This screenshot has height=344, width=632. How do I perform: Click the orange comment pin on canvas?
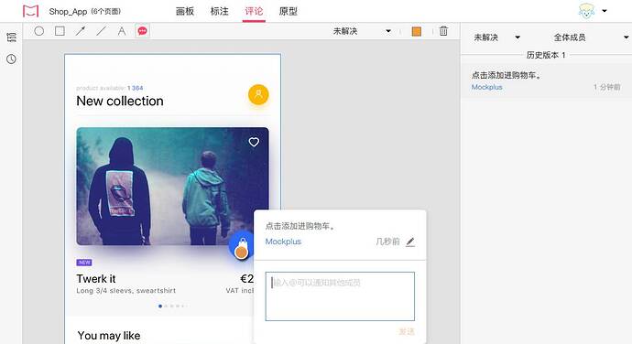(241, 253)
